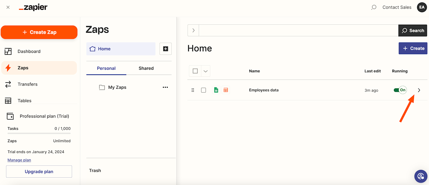Click the My Zaps folder icon
Image resolution: width=429 pixels, height=185 pixels.
pyautogui.click(x=102, y=87)
